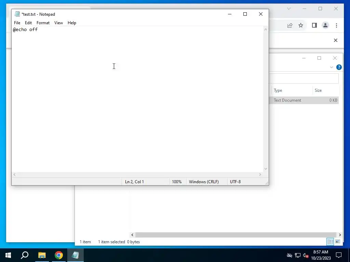Open the taskbar clock and date
Image resolution: width=350 pixels, height=262 pixels.
pyautogui.click(x=321, y=255)
